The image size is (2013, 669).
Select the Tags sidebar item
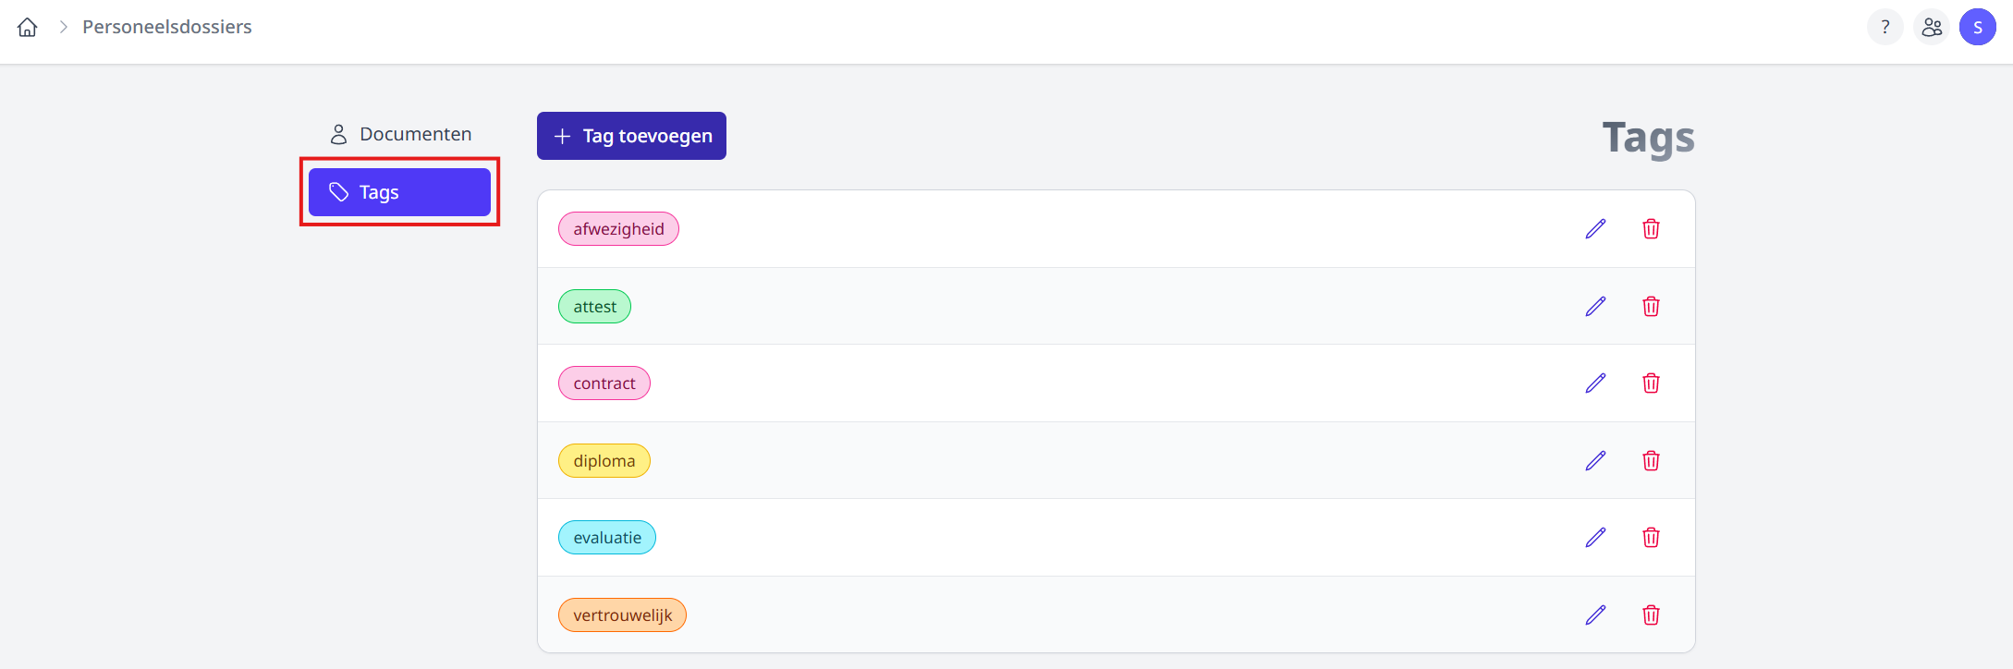coord(399,192)
